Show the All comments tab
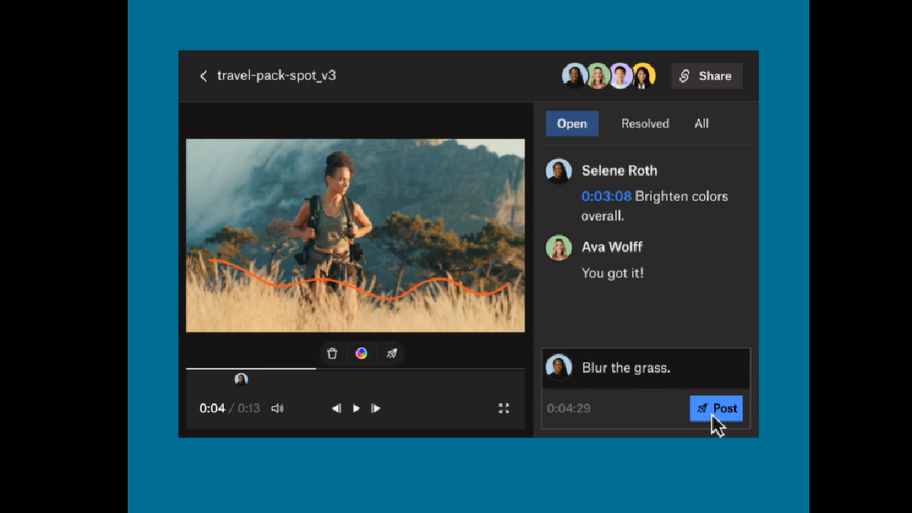The width and height of the screenshot is (912, 513). [x=701, y=123]
